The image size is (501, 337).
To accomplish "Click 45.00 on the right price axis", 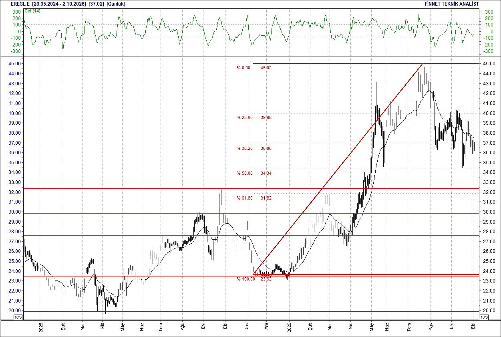I will tap(489, 64).
